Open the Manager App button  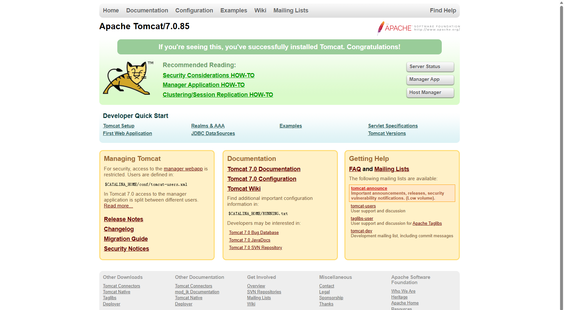pos(430,80)
